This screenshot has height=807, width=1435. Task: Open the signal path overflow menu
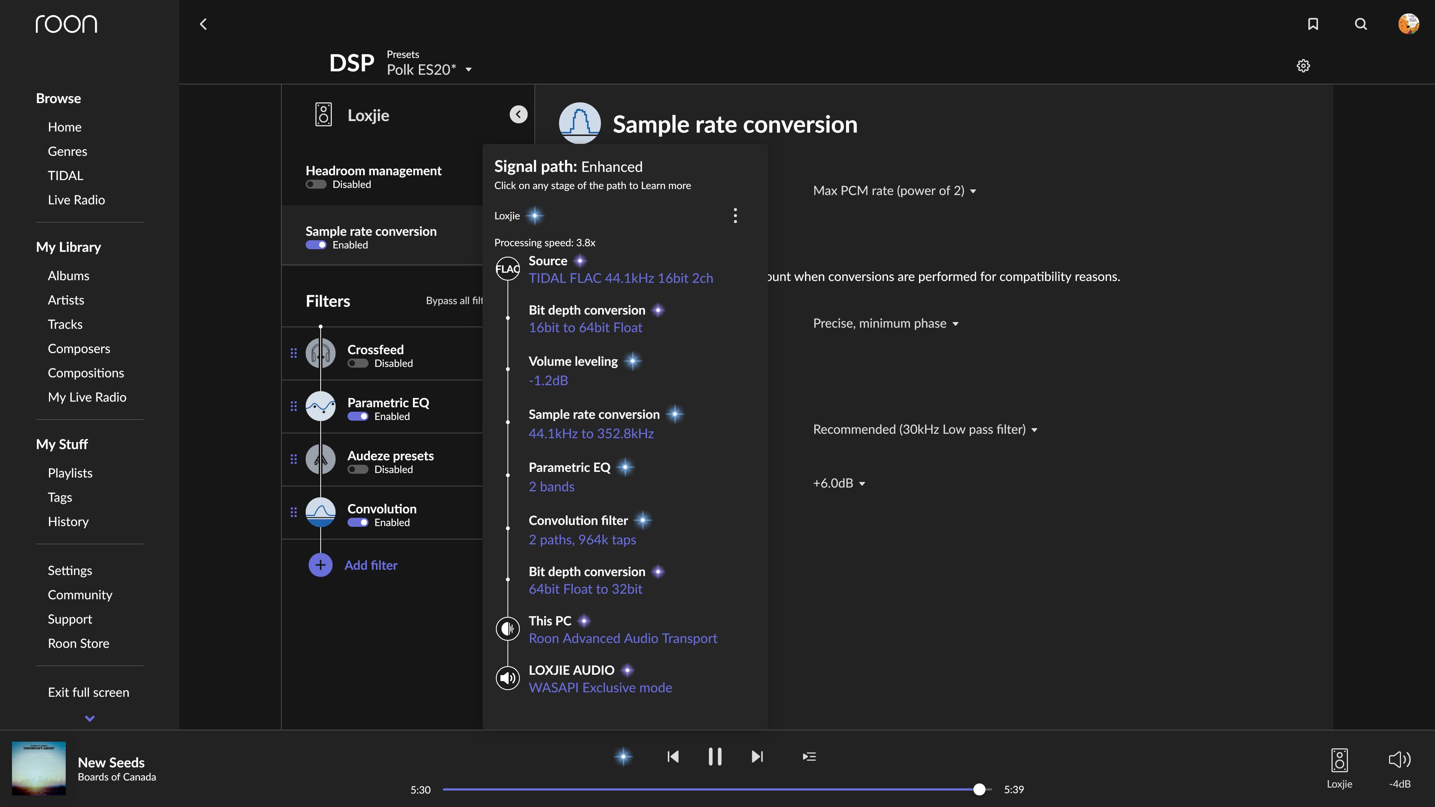735,216
